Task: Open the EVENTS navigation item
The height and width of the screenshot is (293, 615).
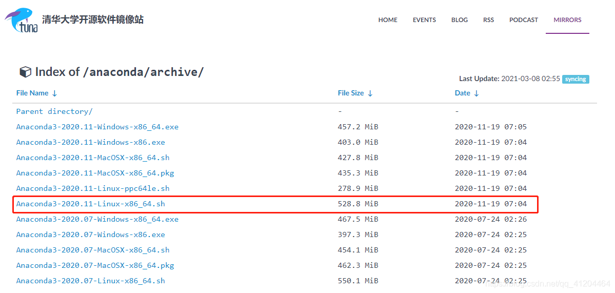Action: click(424, 19)
